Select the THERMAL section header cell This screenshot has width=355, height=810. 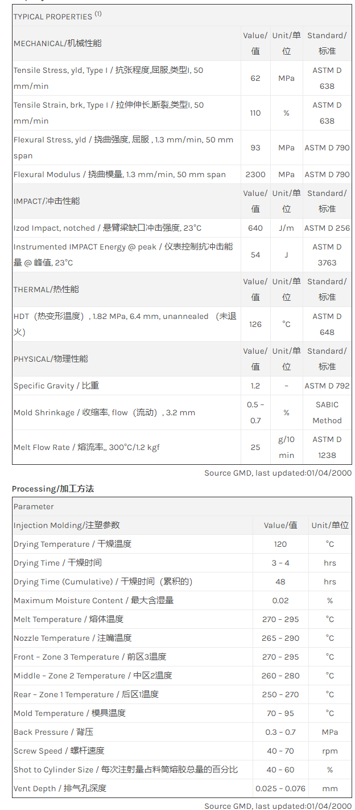click(x=46, y=289)
